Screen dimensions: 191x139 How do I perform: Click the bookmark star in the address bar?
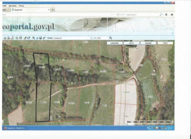click(112, 15)
